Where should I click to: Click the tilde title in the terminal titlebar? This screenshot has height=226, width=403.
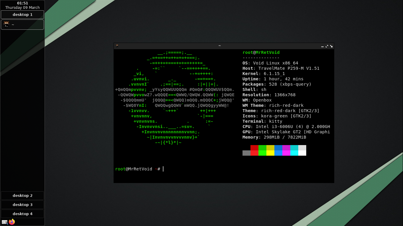click(x=219, y=46)
